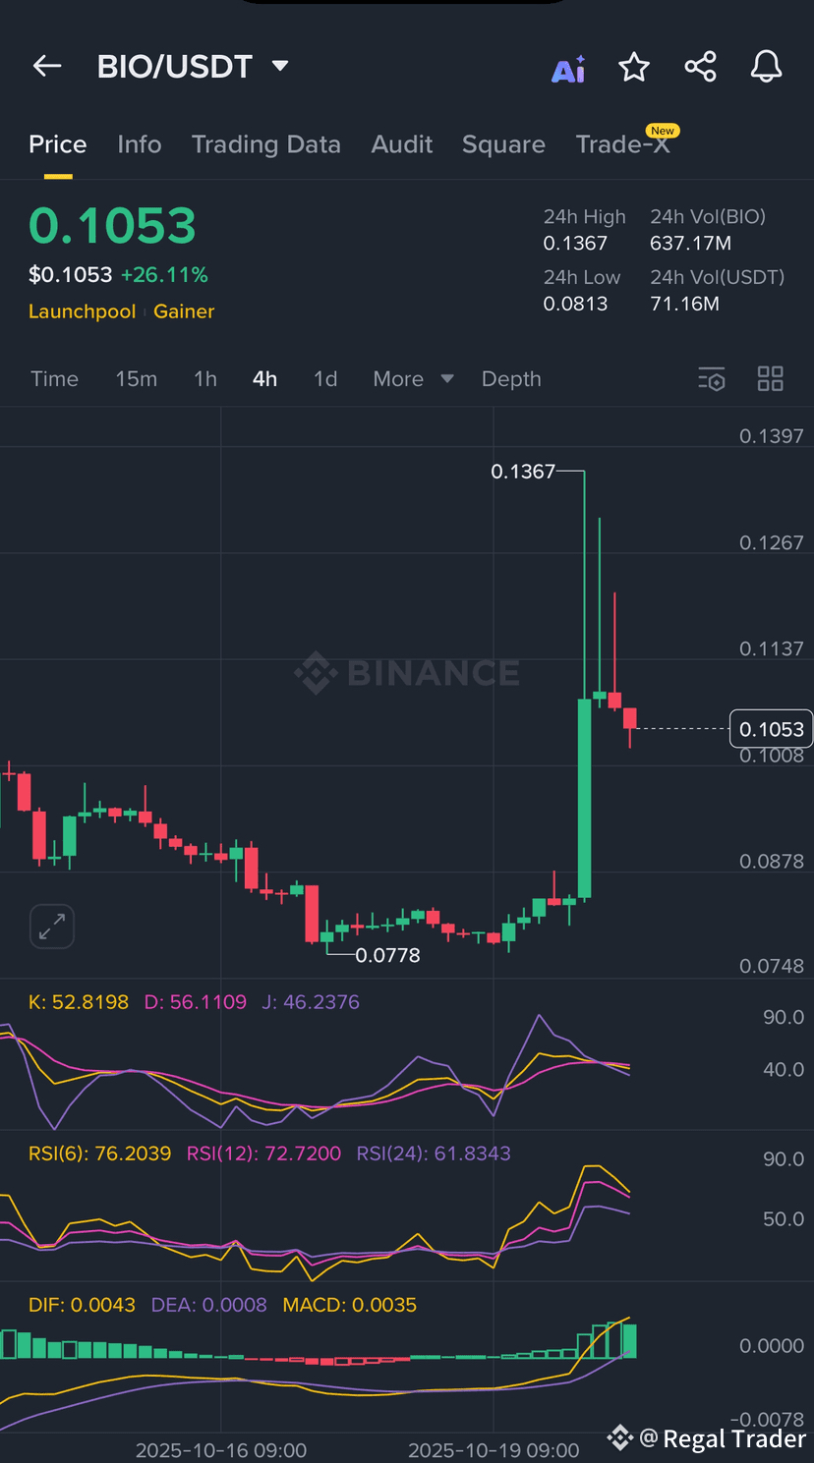Expand the More timeframes dropdown
814x1463 pixels.
coord(412,379)
